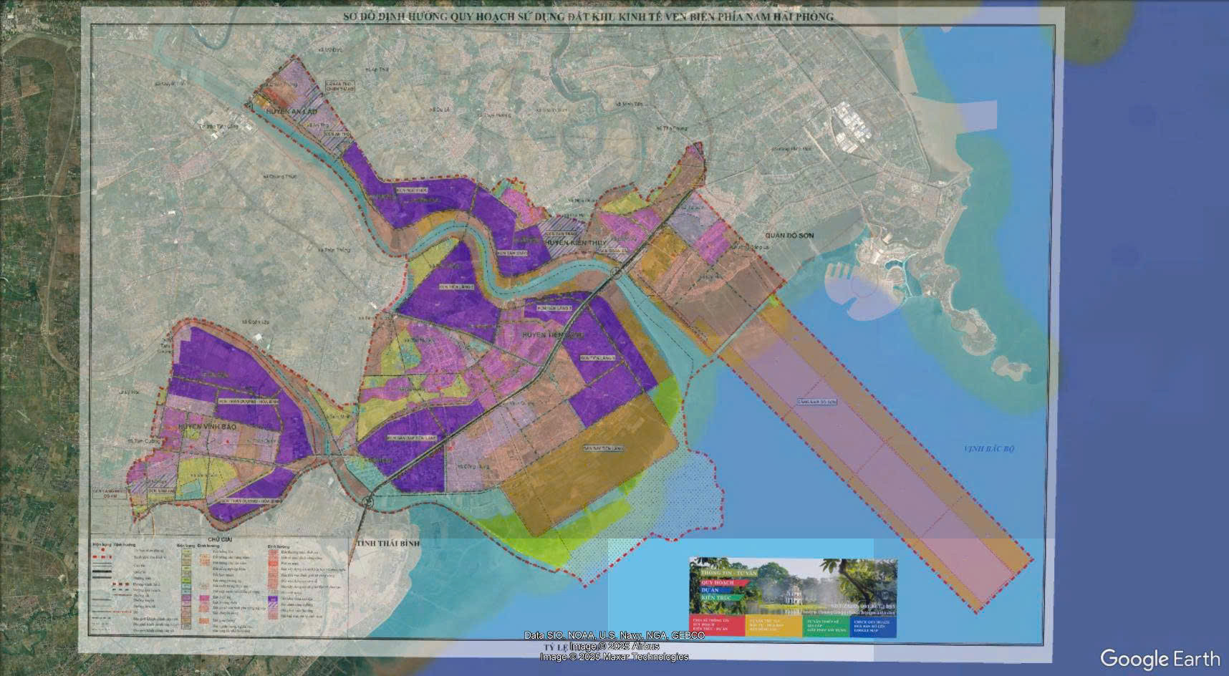The image size is (1229, 676).
Task: Click the magenta pink swatch in legend
Action: 205,597
